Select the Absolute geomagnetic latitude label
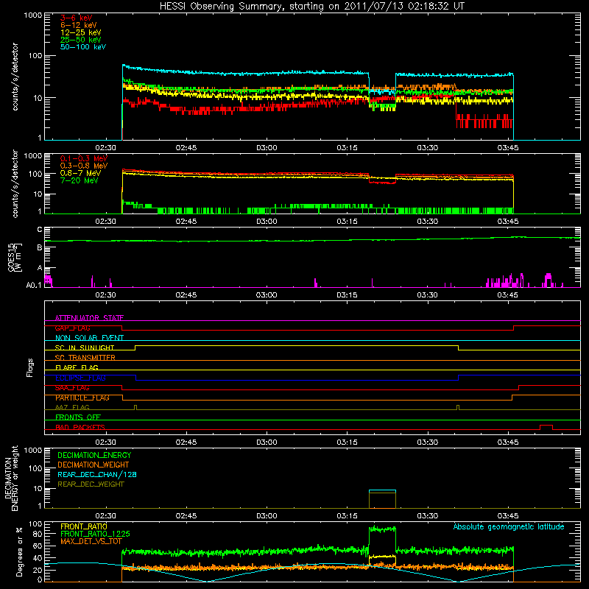589x589 pixels. tap(509, 526)
